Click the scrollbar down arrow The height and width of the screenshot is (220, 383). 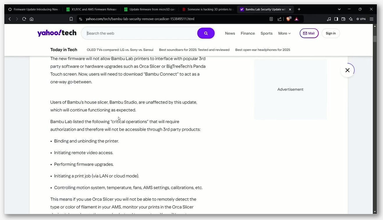tap(375, 212)
